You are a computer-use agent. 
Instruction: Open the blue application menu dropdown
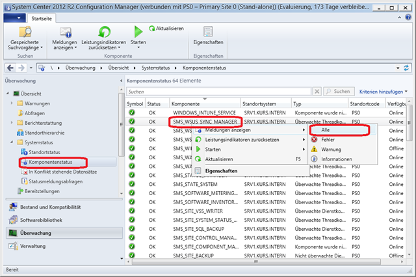14,18
